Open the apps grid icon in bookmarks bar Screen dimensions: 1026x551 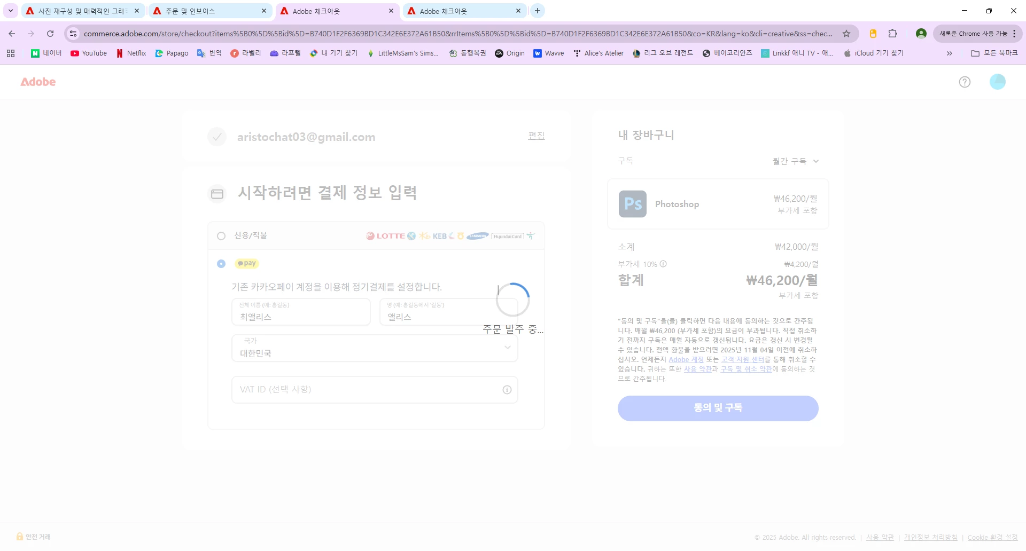(11, 53)
